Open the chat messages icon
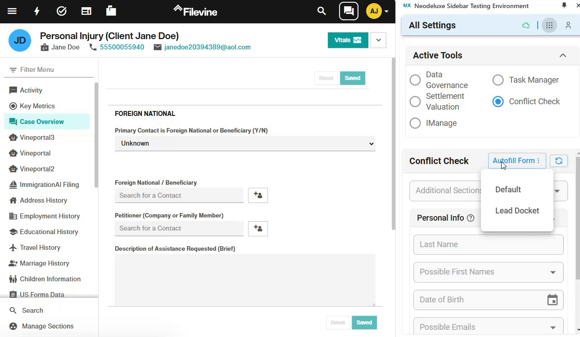The height and width of the screenshot is (337, 580). 349,11
